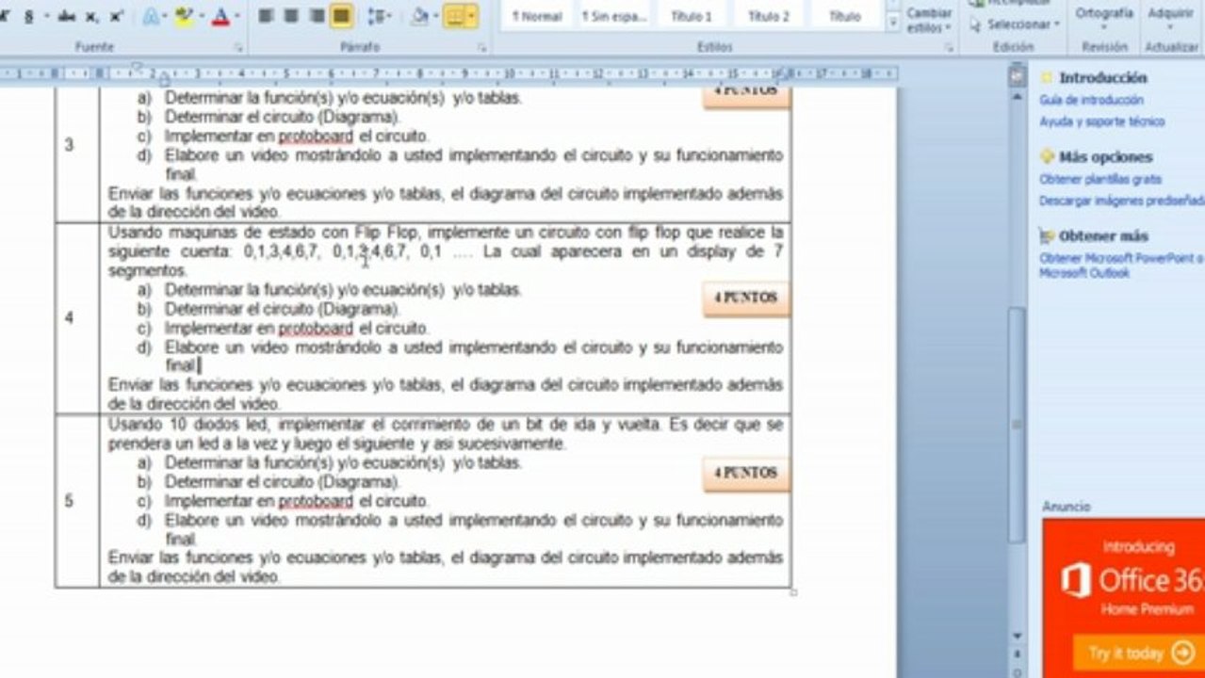The image size is (1205, 678).
Task: Align text right
Action: tap(317, 16)
